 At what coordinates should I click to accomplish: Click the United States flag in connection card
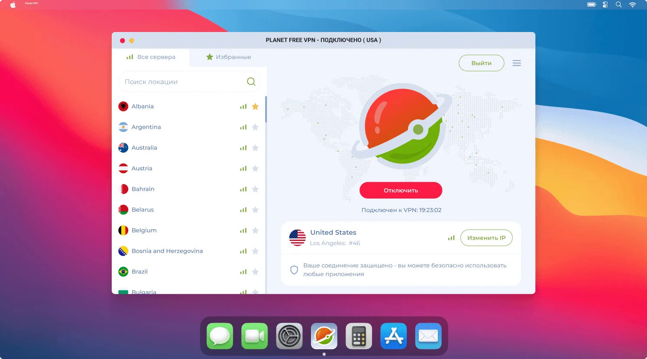[297, 237]
